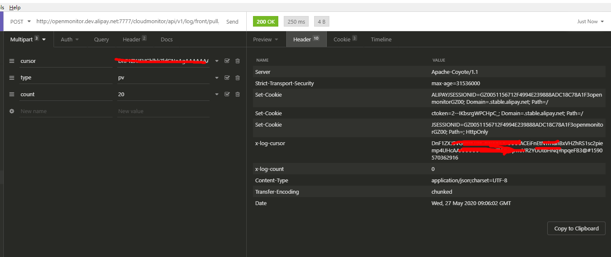The width and height of the screenshot is (611, 257).
Task: Click the redacted cursor value field
Action: (x=163, y=61)
